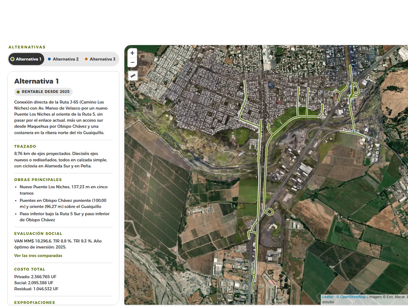
Task: Select the 'Social: 2.095.388 UF' cost line
Action: (34, 283)
